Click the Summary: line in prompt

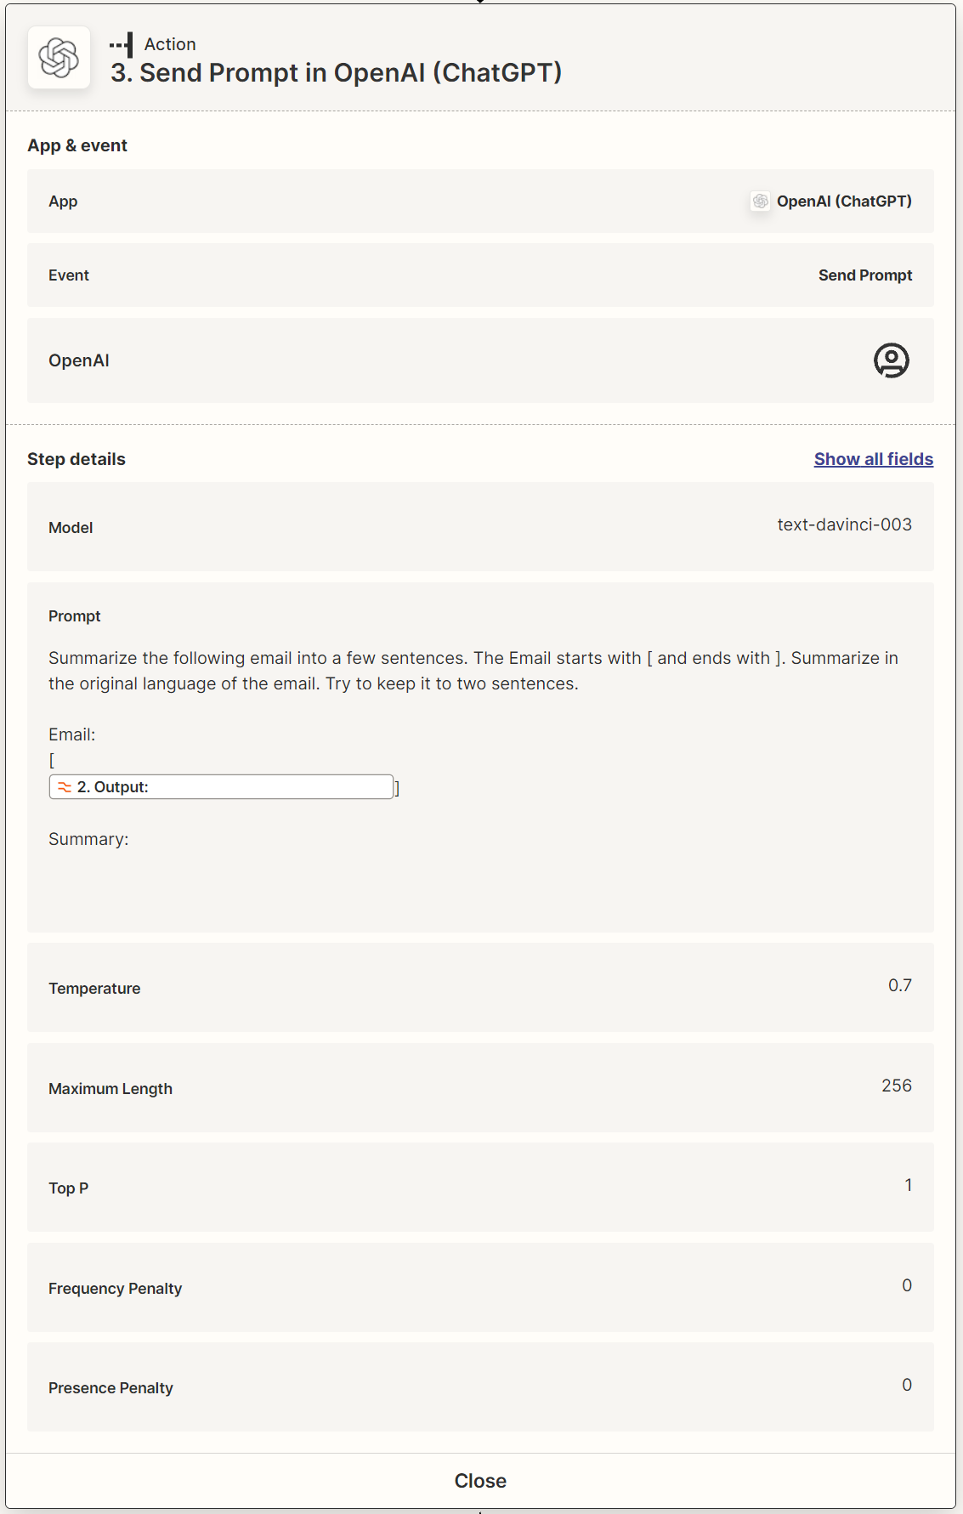tap(88, 839)
